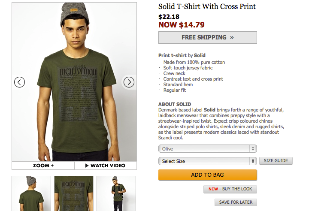The height and width of the screenshot is (211, 318).
Task: Add the t-shirt to bag
Action: (x=207, y=175)
